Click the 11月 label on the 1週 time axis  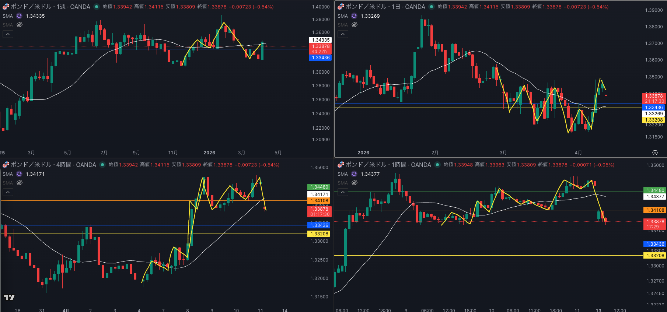click(x=173, y=153)
